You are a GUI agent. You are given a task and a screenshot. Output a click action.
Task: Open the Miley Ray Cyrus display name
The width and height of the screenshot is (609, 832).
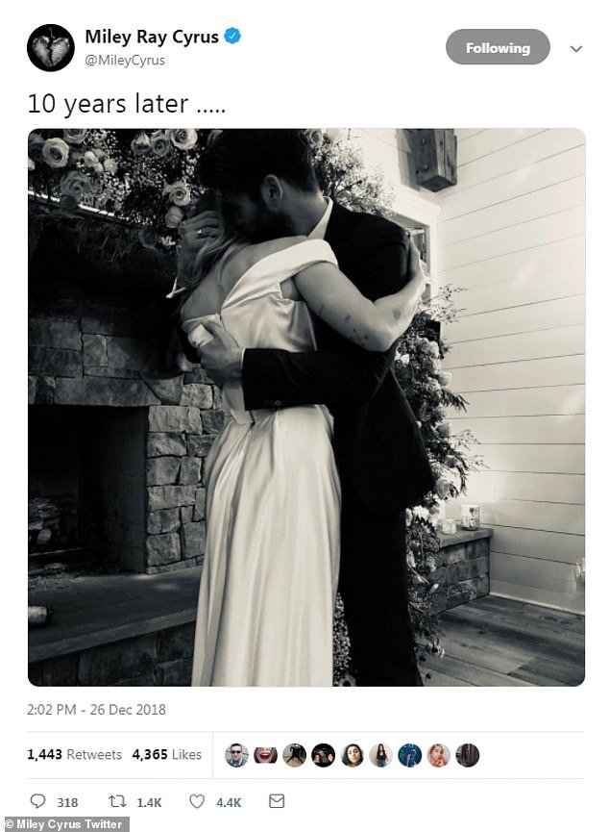point(152,38)
